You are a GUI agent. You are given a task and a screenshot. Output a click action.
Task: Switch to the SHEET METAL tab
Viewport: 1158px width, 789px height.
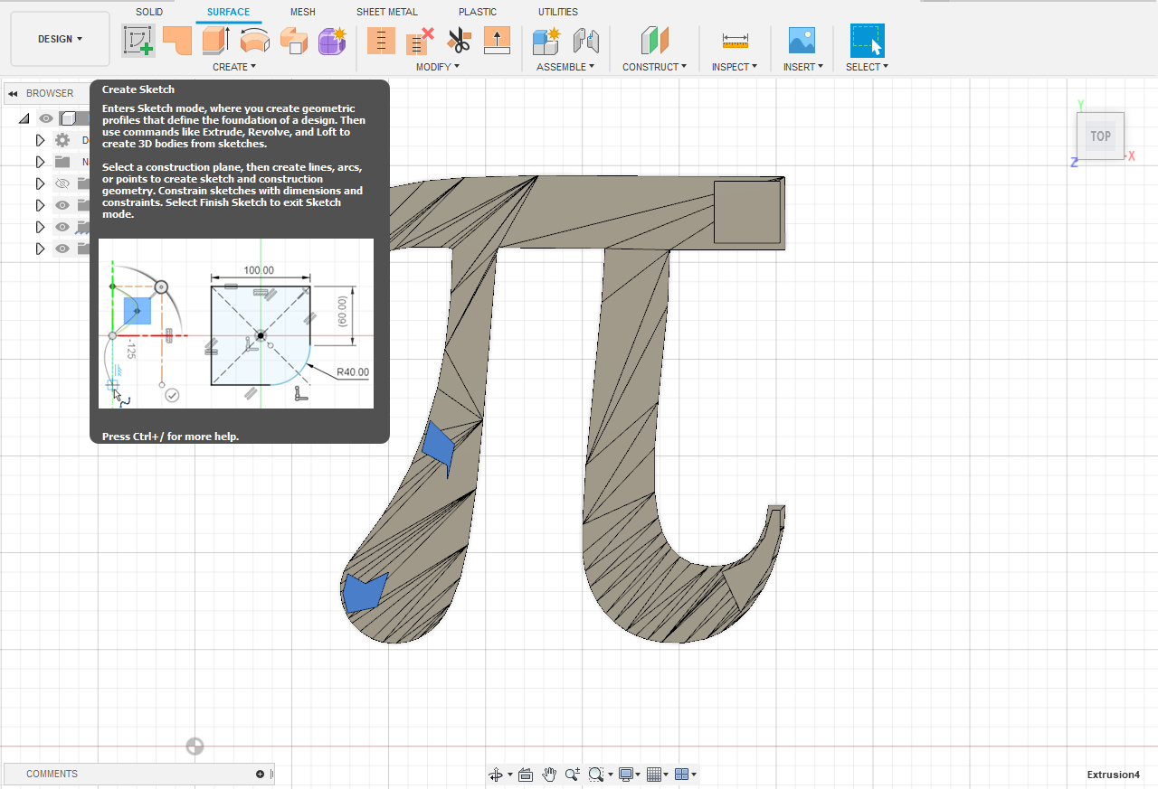386,12
